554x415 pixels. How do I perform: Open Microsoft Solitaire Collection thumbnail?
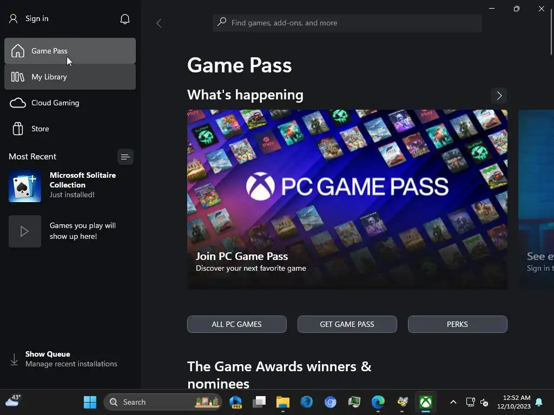tap(25, 186)
